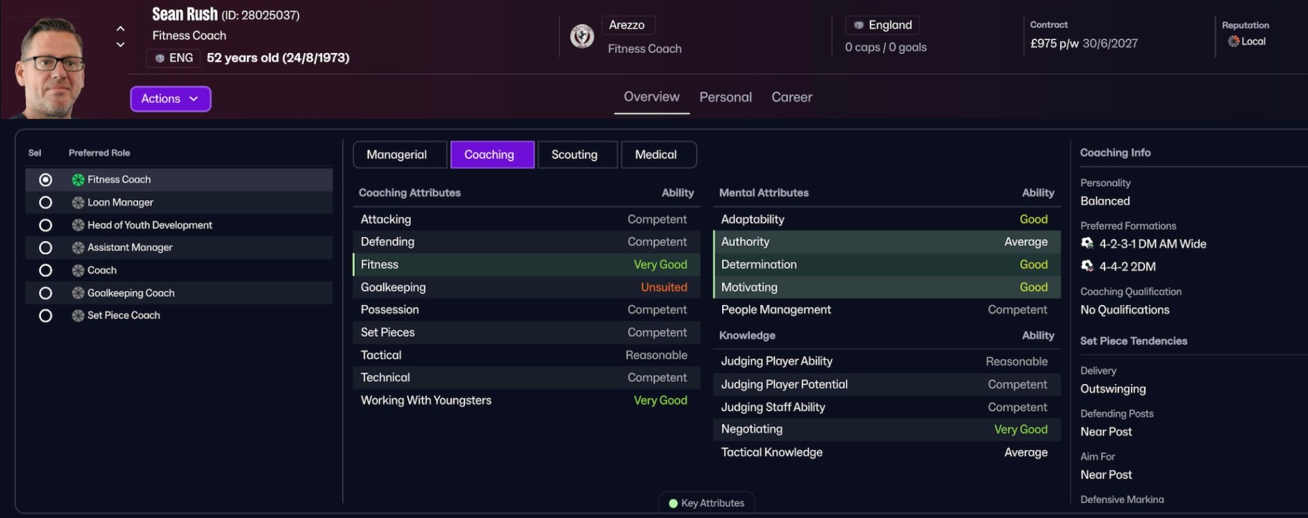Click the Local reputation icon
Screen dimensions: 1308x518
(1233, 42)
